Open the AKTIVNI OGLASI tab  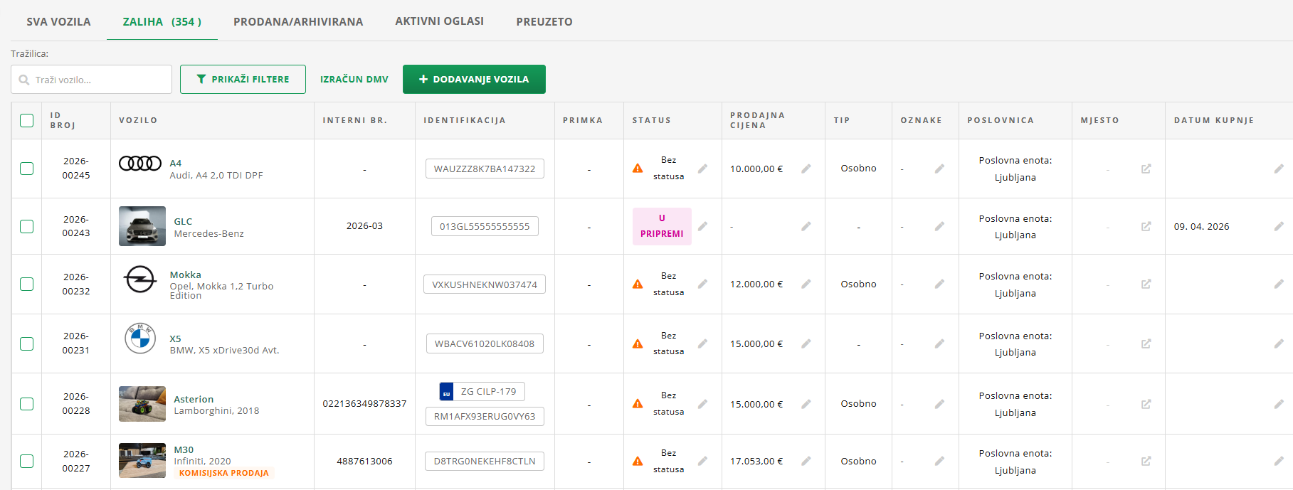pyautogui.click(x=440, y=21)
